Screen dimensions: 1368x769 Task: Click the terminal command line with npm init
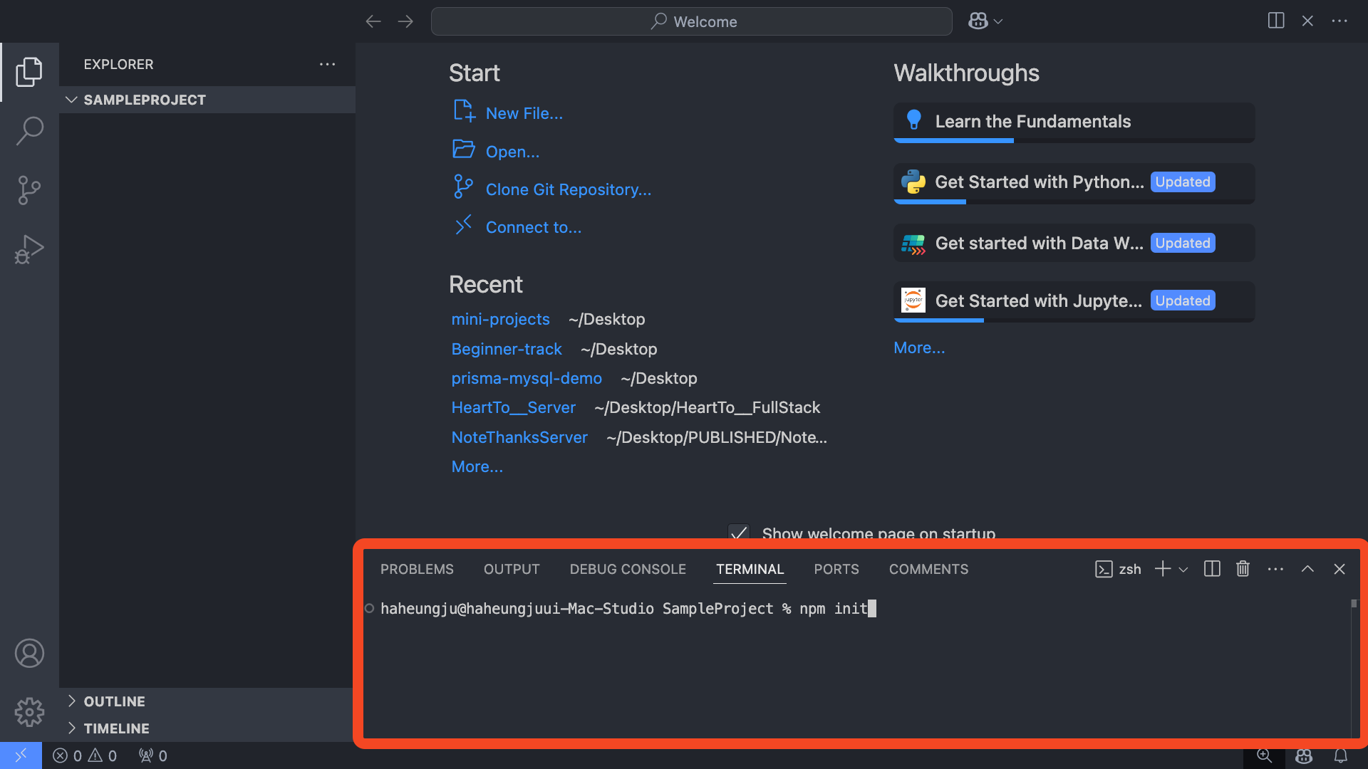(x=628, y=609)
